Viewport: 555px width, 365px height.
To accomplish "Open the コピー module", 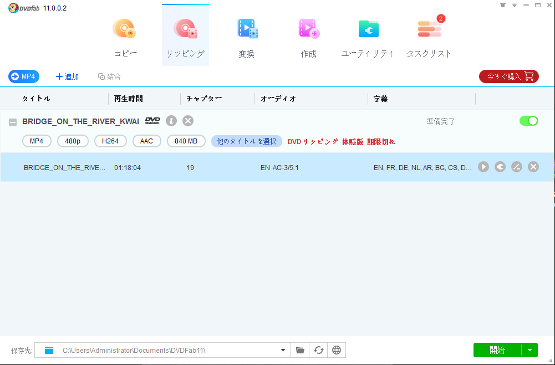I will click(x=125, y=37).
